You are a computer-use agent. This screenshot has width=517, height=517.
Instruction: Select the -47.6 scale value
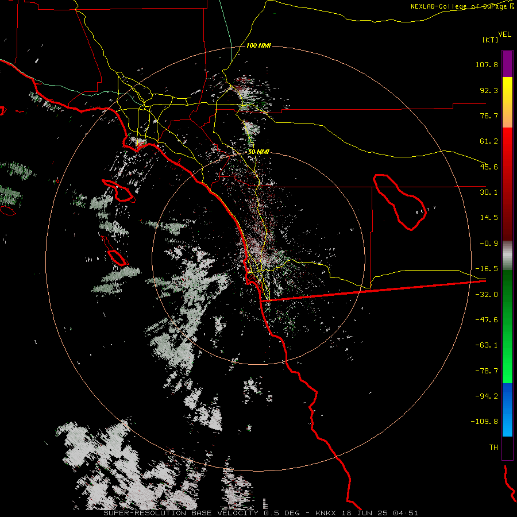487,320
